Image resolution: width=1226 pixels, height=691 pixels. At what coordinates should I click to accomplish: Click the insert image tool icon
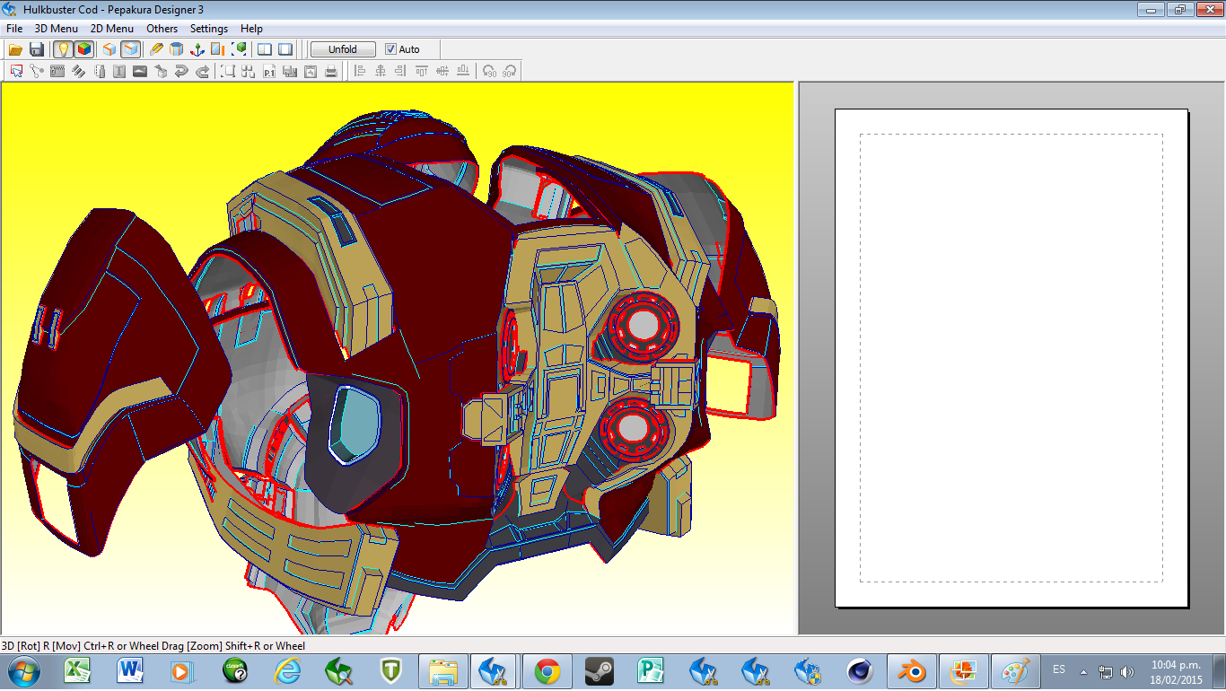pos(140,71)
